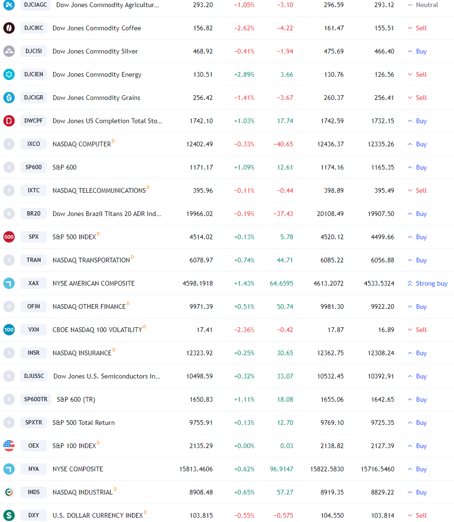Click the 10392.91 low value for DJUSSC

point(381,376)
